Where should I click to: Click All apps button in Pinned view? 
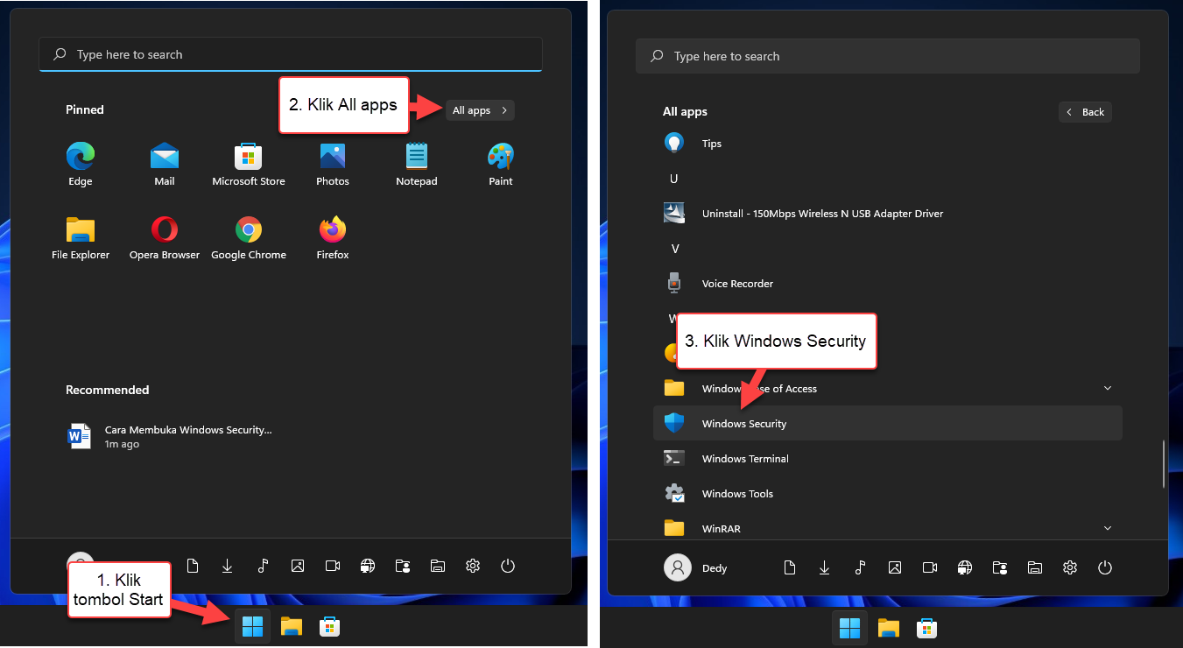480,110
